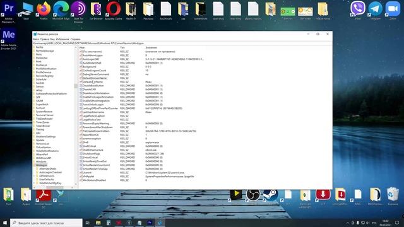Select the DisableCAD value
Viewport: 404px width, 227px height.
tap(89, 90)
